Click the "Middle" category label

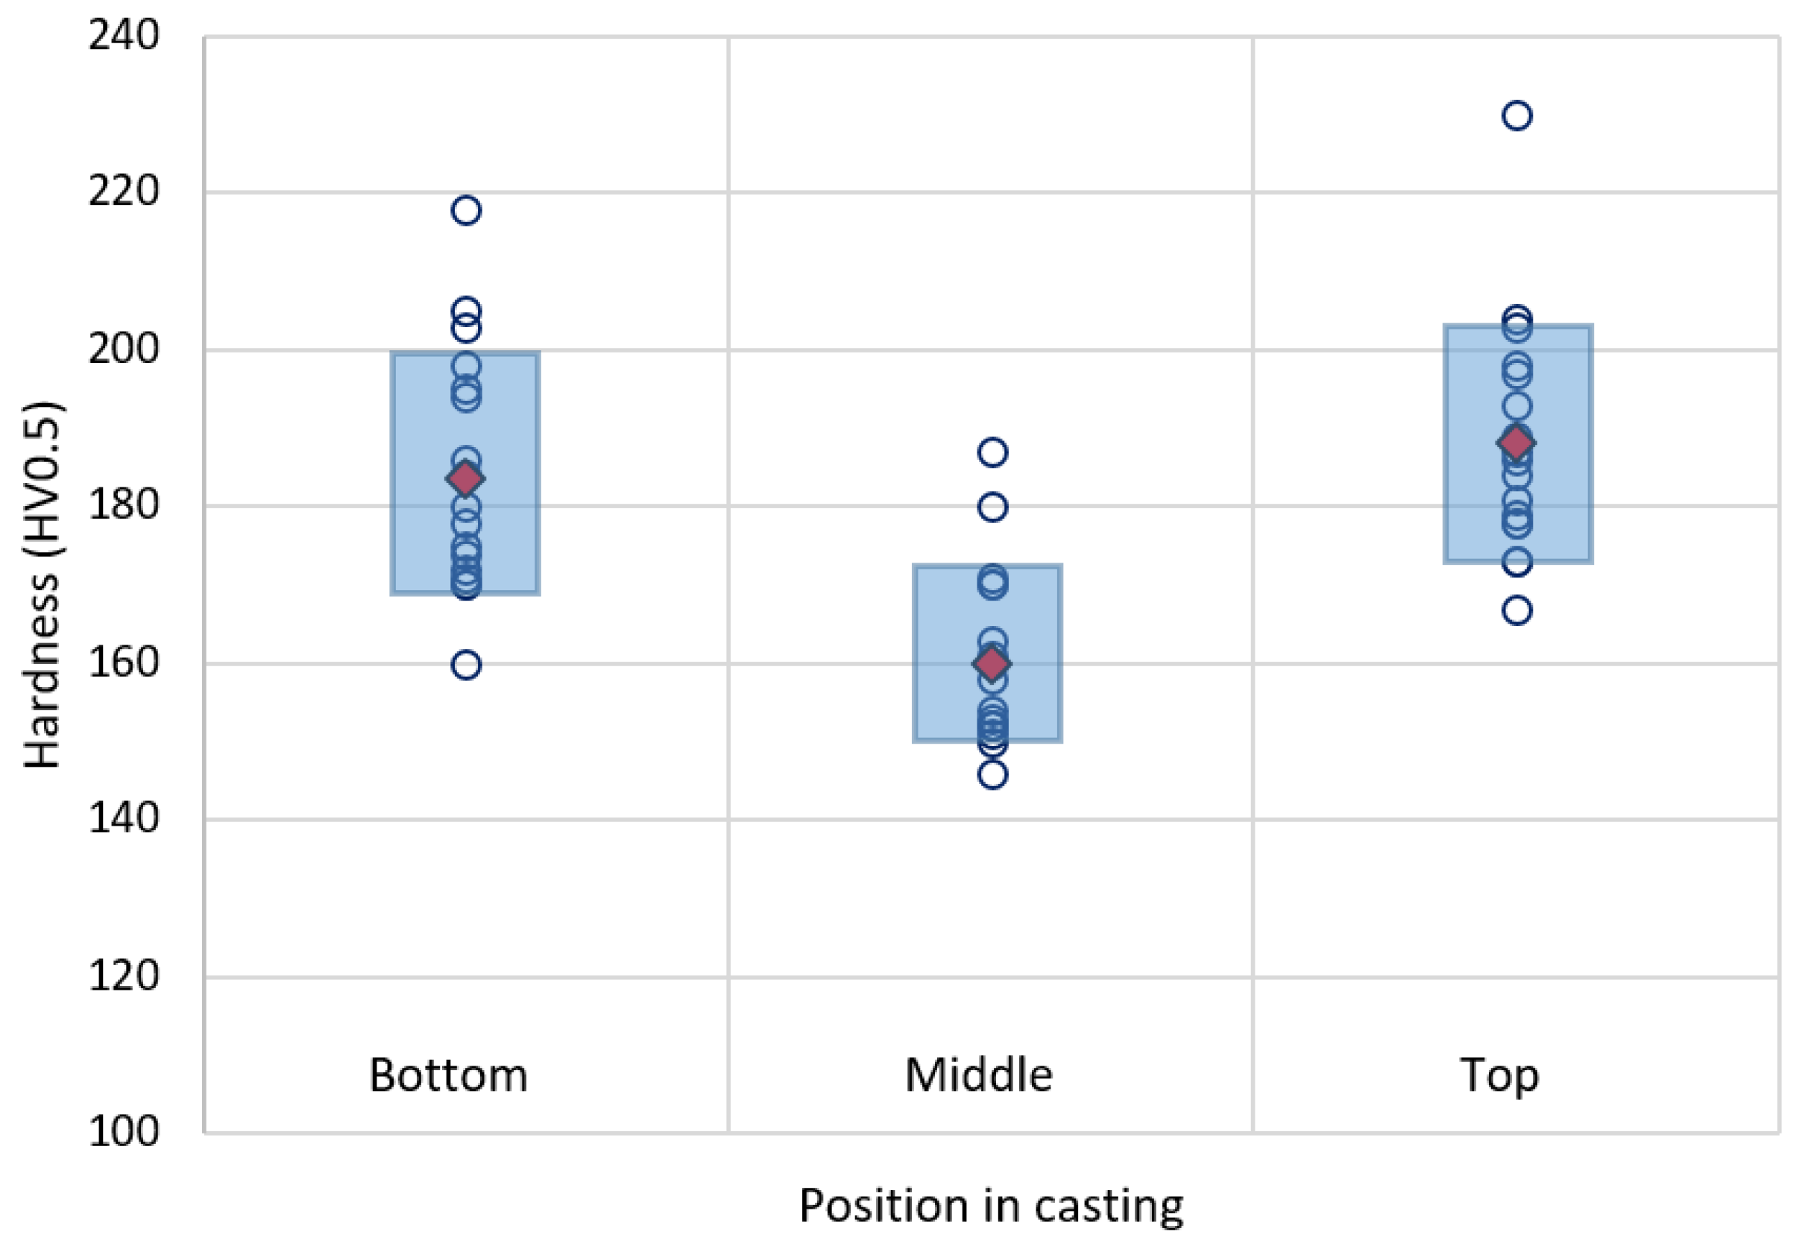979,1076
